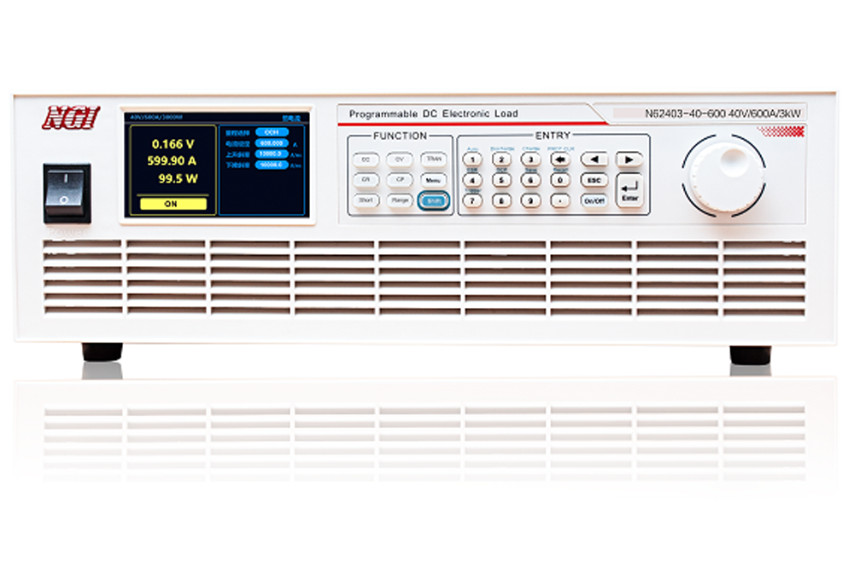Hit the right cursor arrow key
Image resolution: width=854 pixels, height=568 pixels.
tap(629, 159)
